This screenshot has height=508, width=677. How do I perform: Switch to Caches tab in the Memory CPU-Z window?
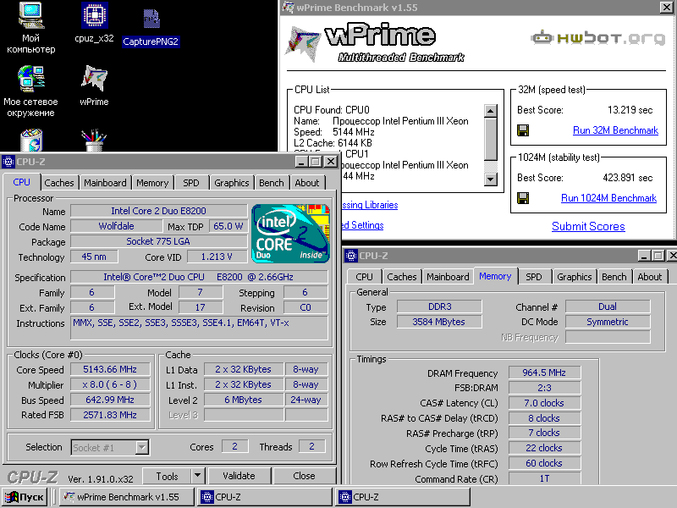(x=401, y=277)
